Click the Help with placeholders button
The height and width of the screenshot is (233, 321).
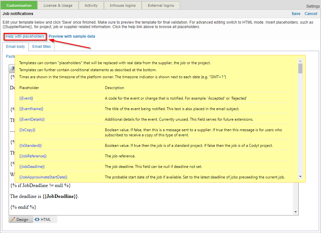[x=25, y=36]
